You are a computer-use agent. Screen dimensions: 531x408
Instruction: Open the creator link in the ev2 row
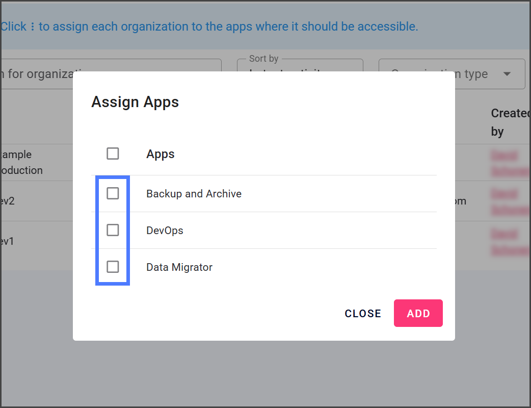[x=510, y=201]
